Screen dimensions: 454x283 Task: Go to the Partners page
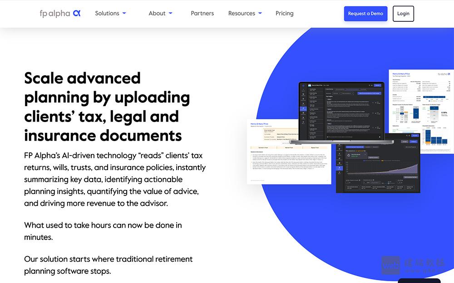pos(202,13)
